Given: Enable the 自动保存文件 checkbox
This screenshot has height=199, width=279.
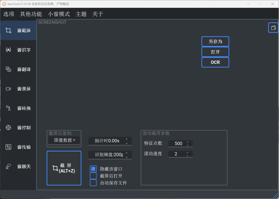Looking at the screenshot, I should (x=93, y=183).
